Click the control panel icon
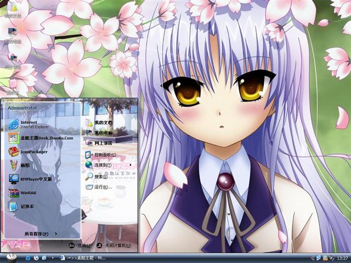351x263 pixels. click(89, 155)
